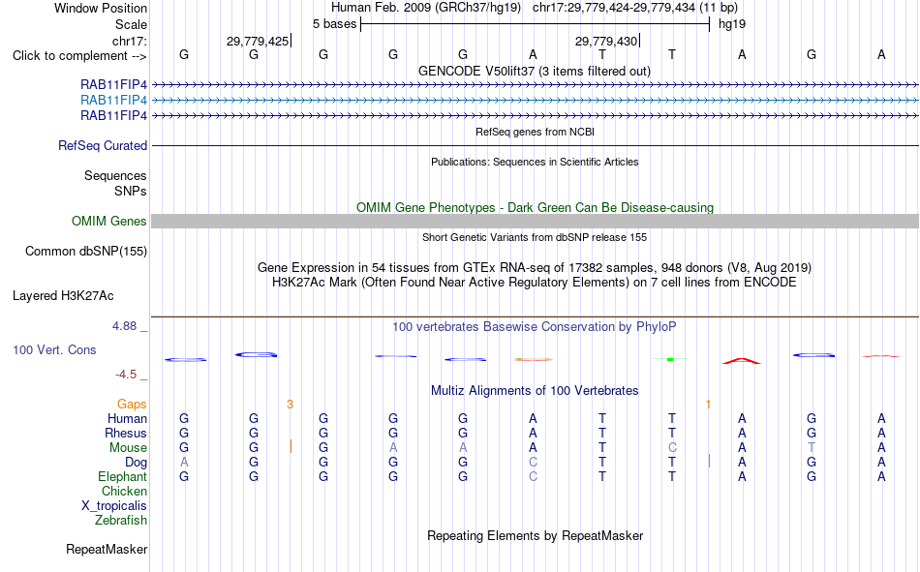Click the Sequences track label
920x572 pixels.
115,175
